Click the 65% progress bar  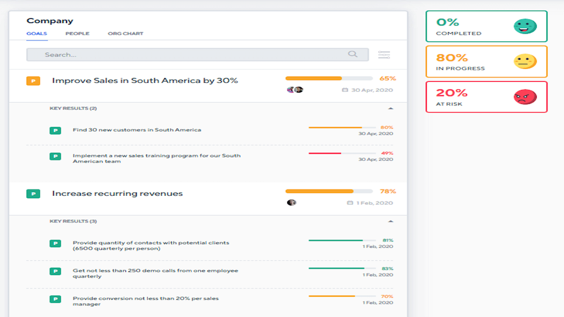[x=329, y=78]
